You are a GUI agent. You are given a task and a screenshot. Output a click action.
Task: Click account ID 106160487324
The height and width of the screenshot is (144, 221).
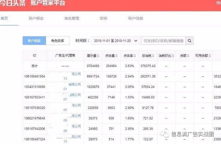click(x=34, y=139)
